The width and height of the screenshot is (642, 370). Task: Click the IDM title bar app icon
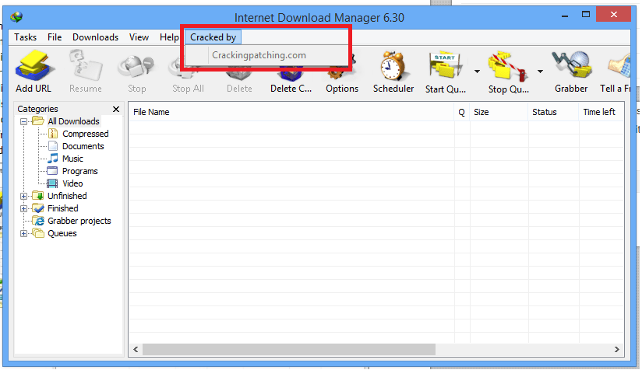pos(17,17)
